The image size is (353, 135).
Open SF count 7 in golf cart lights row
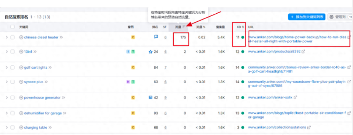[166, 67]
